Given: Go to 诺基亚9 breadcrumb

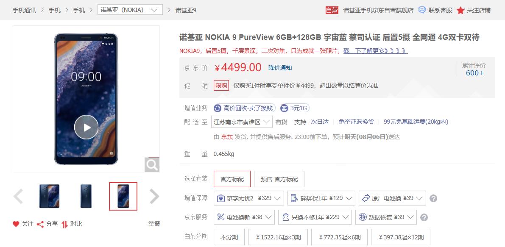Looking at the screenshot, I should (186, 10).
